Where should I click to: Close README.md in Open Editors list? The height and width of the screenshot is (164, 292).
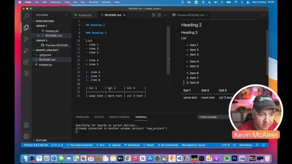click(x=38, y=36)
